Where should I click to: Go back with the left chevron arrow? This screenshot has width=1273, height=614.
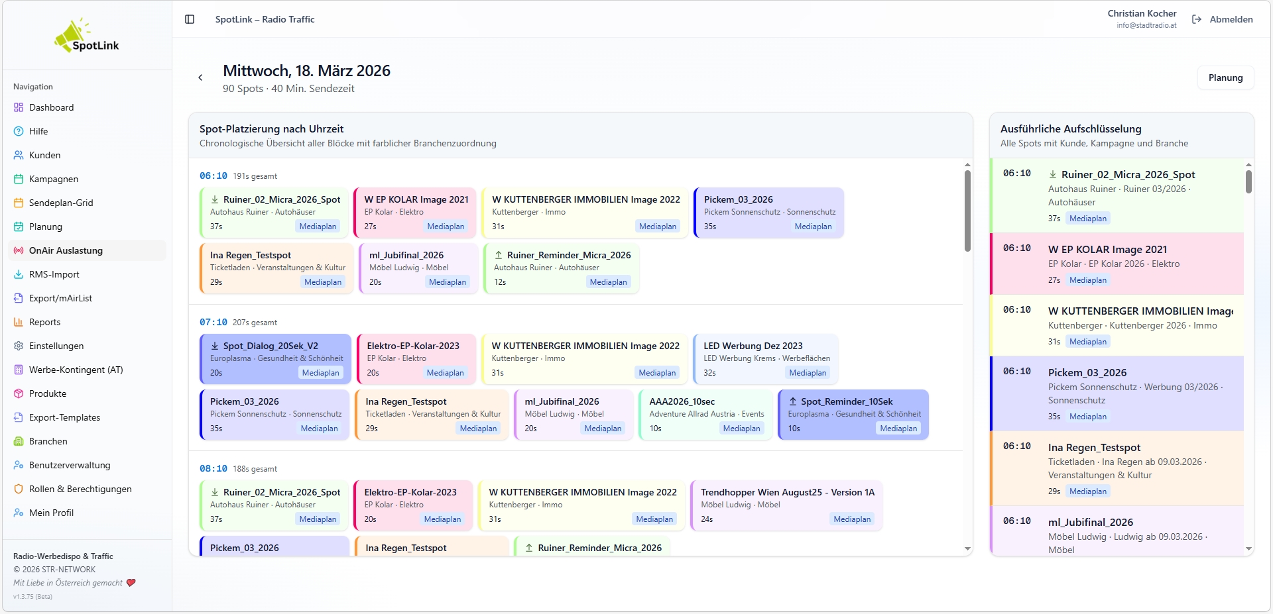tap(200, 78)
